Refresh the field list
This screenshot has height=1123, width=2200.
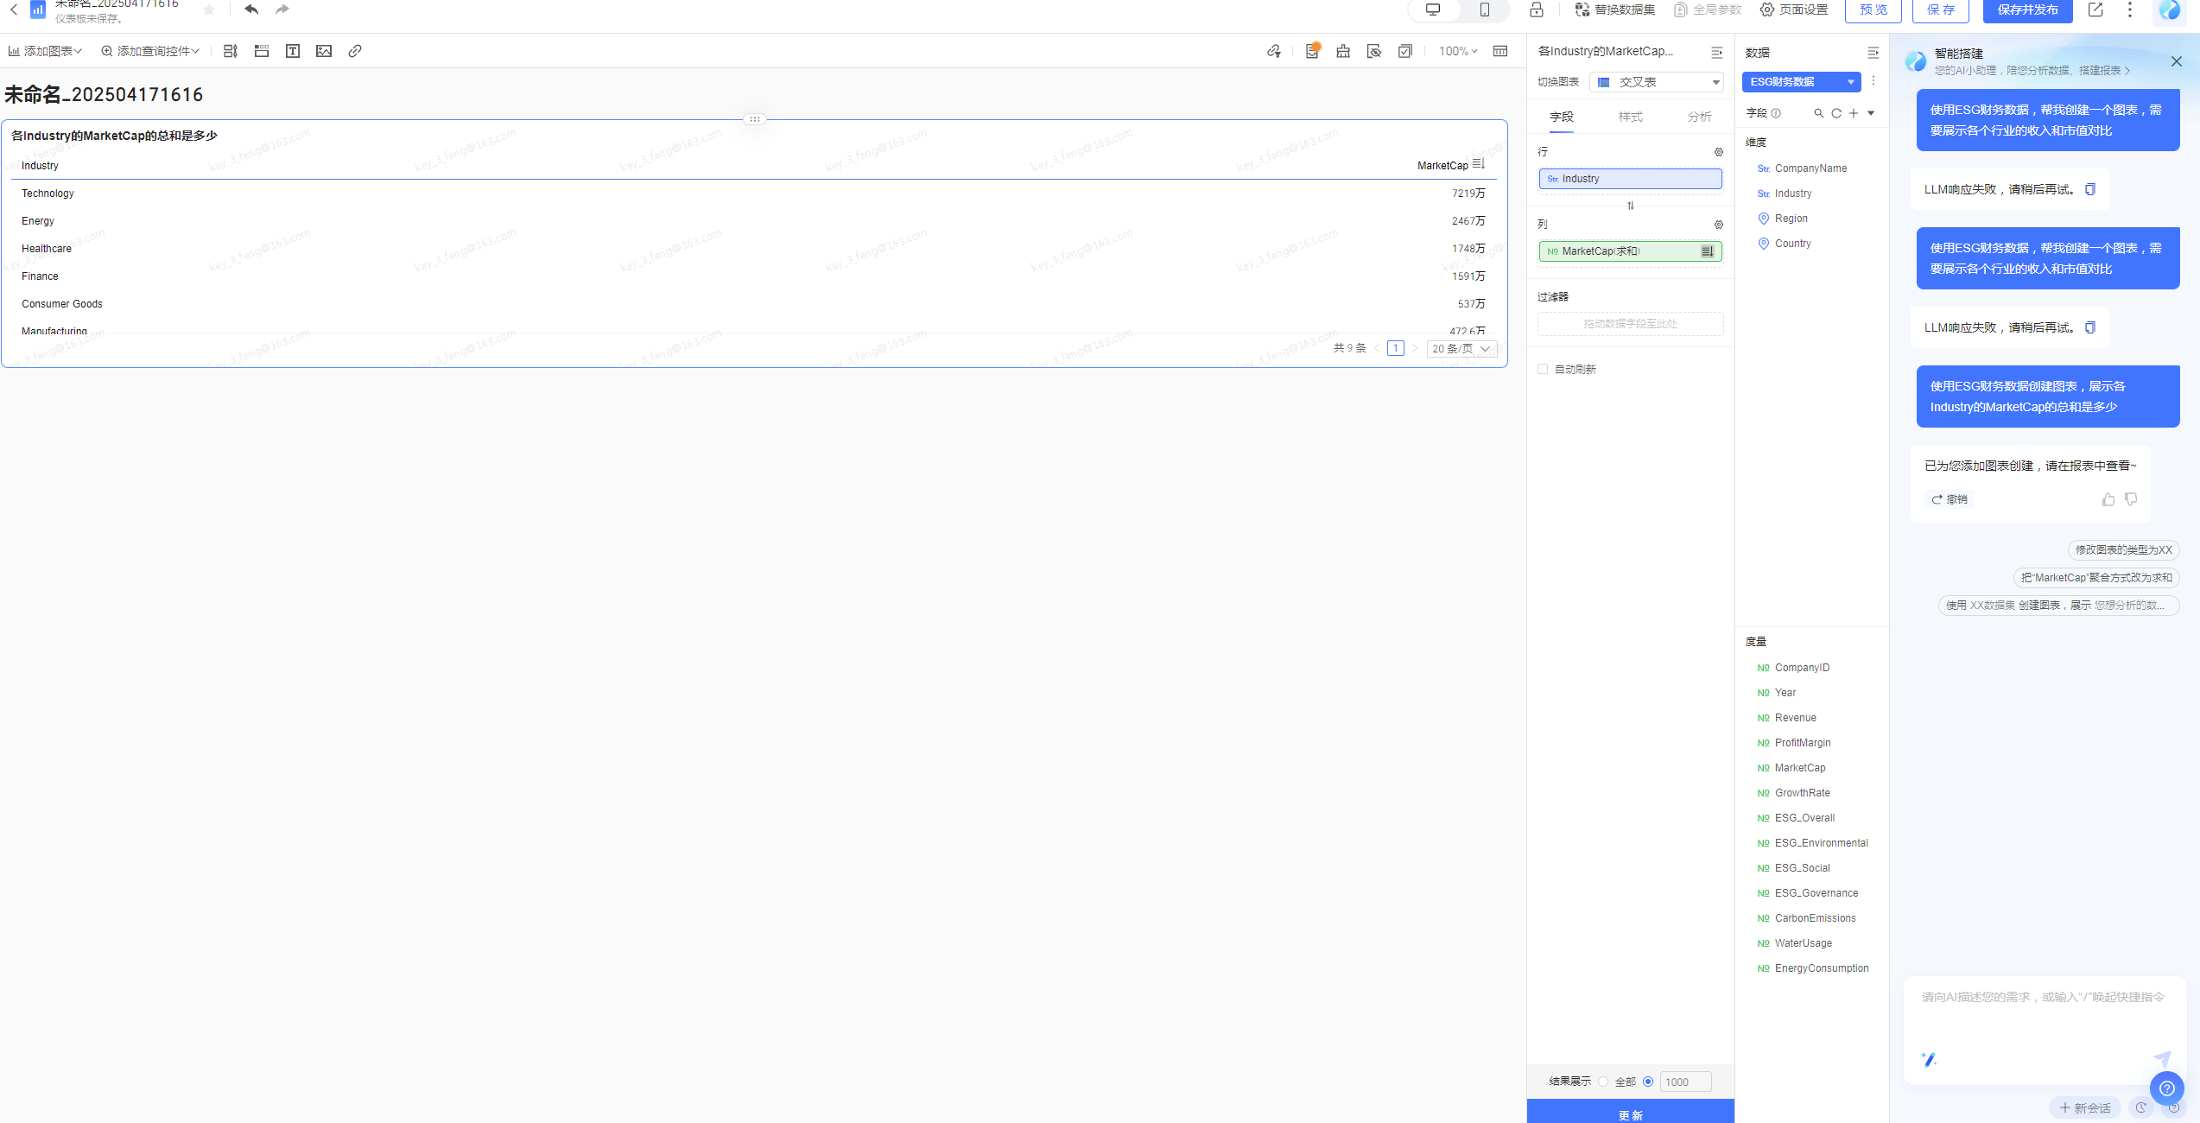point(1836,113)
